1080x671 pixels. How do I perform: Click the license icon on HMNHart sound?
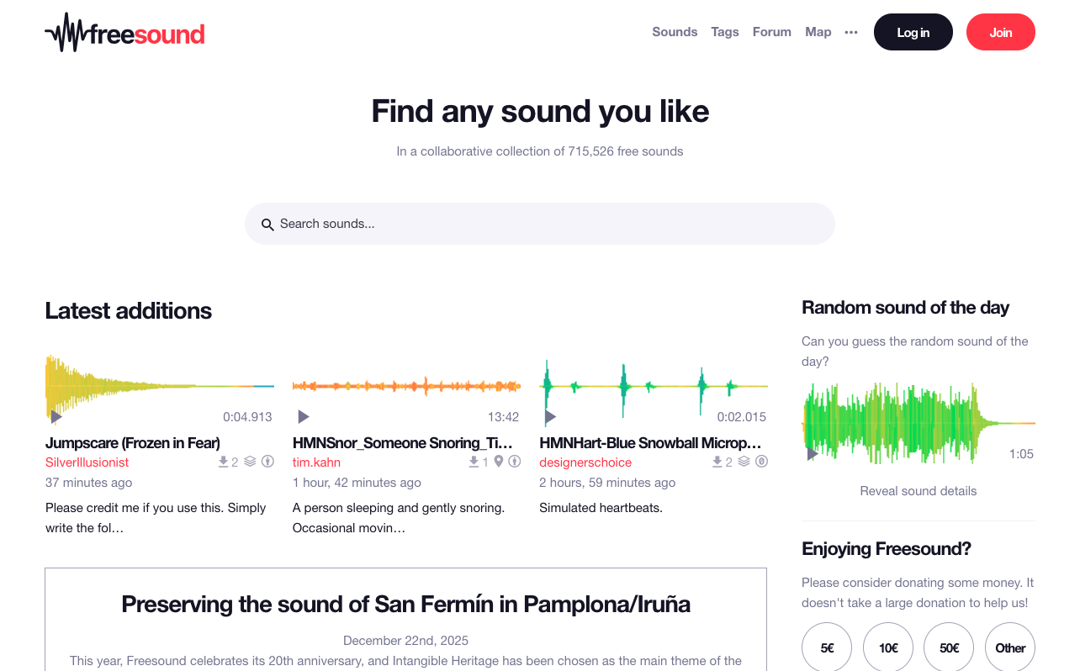(x=761, y=462)
